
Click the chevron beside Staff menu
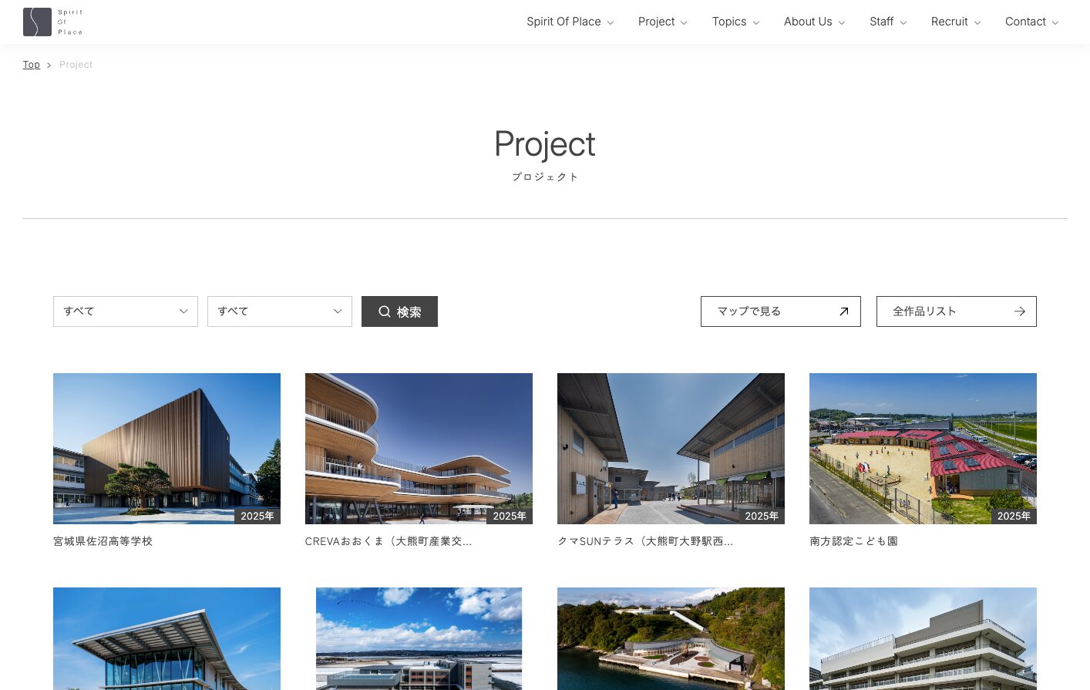point(903,22)
